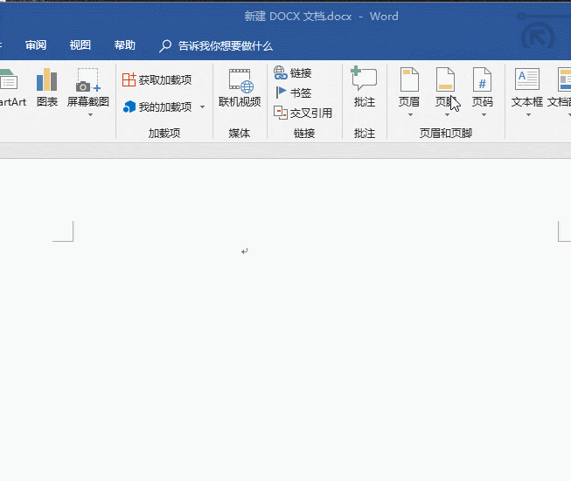Click 获取加载项 button
The height and width of the screenshot is (481, 571).
click(x=157, y=80)
